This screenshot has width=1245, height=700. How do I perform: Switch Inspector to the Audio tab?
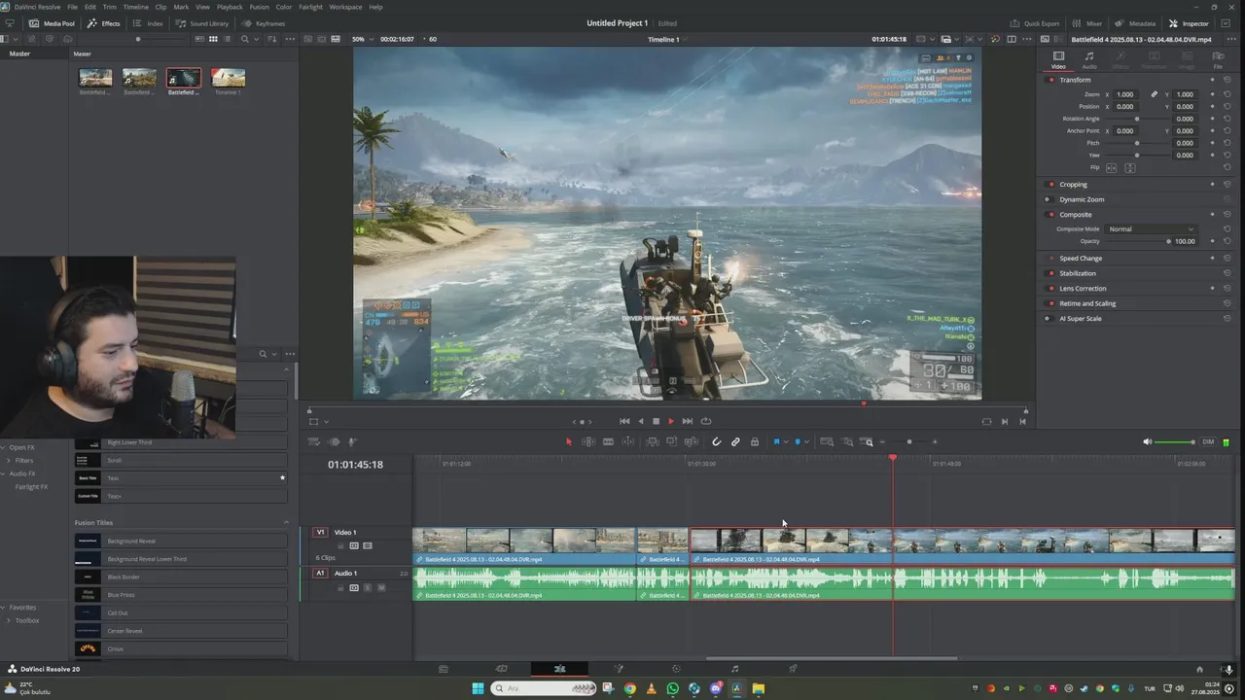pos(1089,60)
